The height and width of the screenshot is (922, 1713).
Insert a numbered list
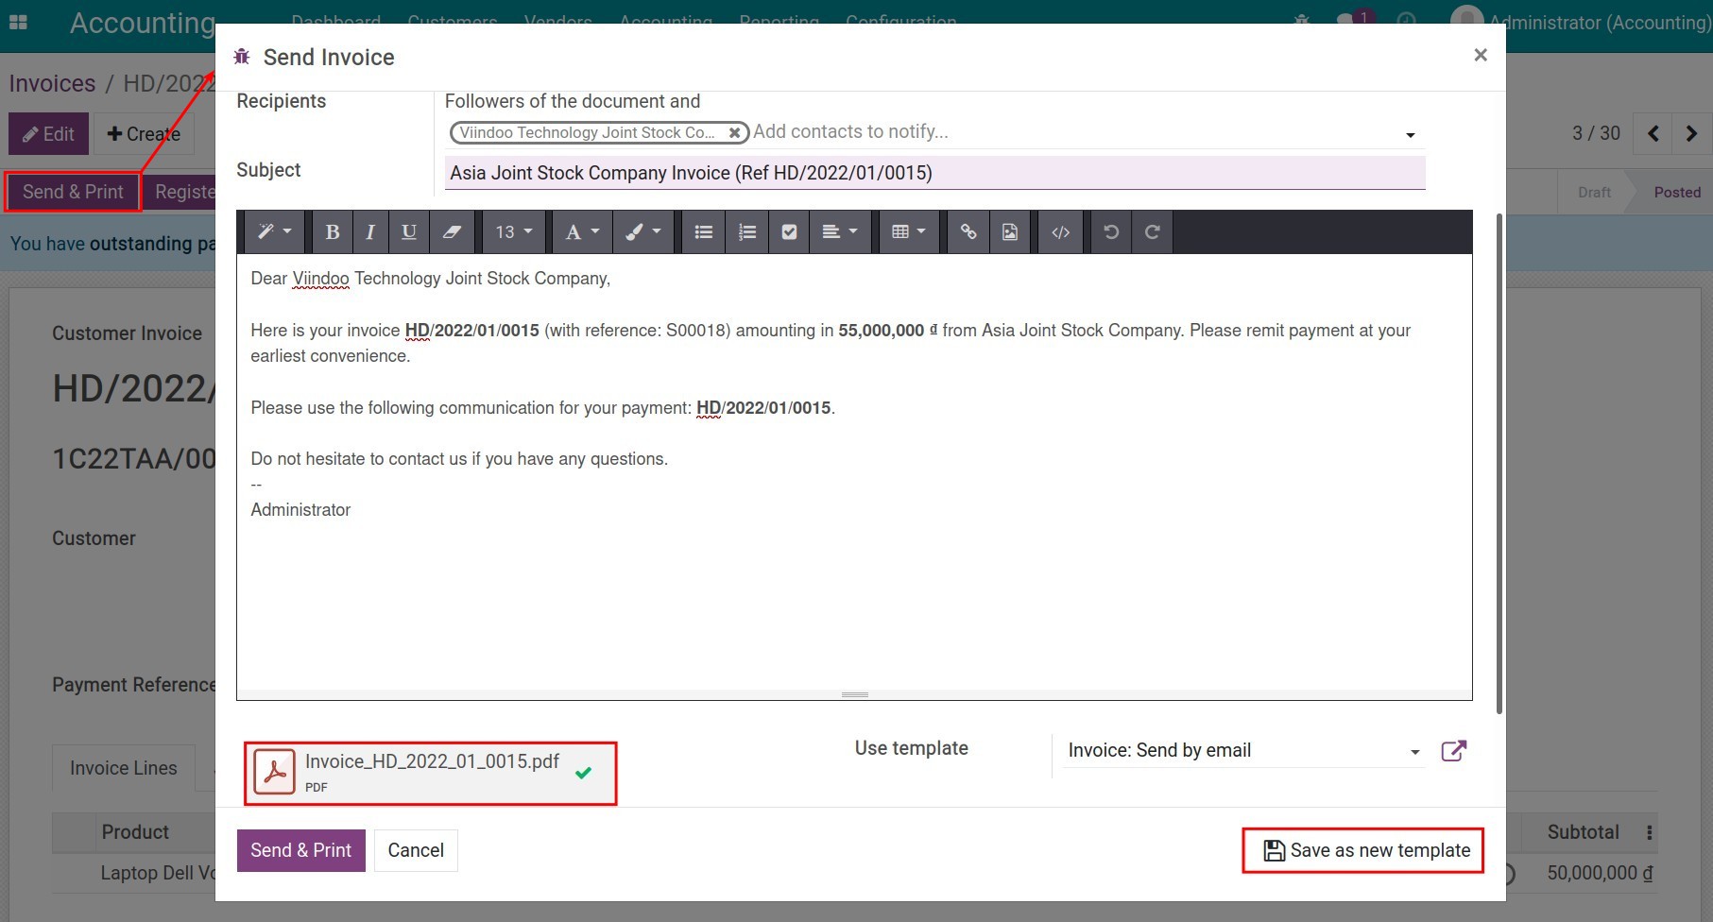746,231
